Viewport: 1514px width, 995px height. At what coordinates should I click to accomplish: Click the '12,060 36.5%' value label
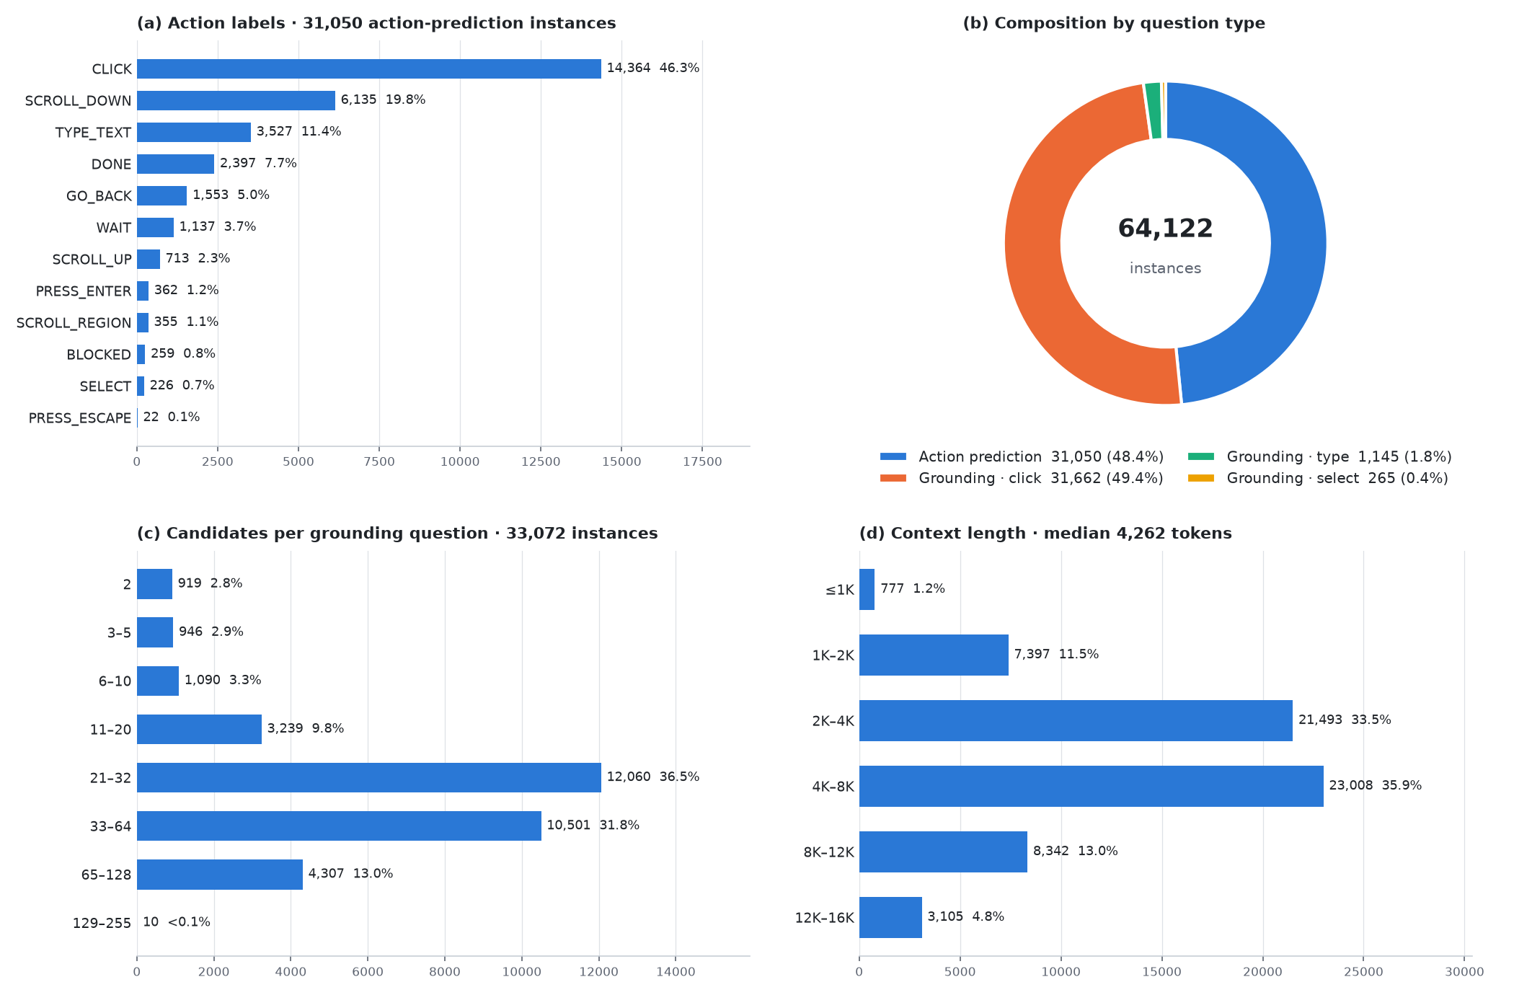coord(653,777)
